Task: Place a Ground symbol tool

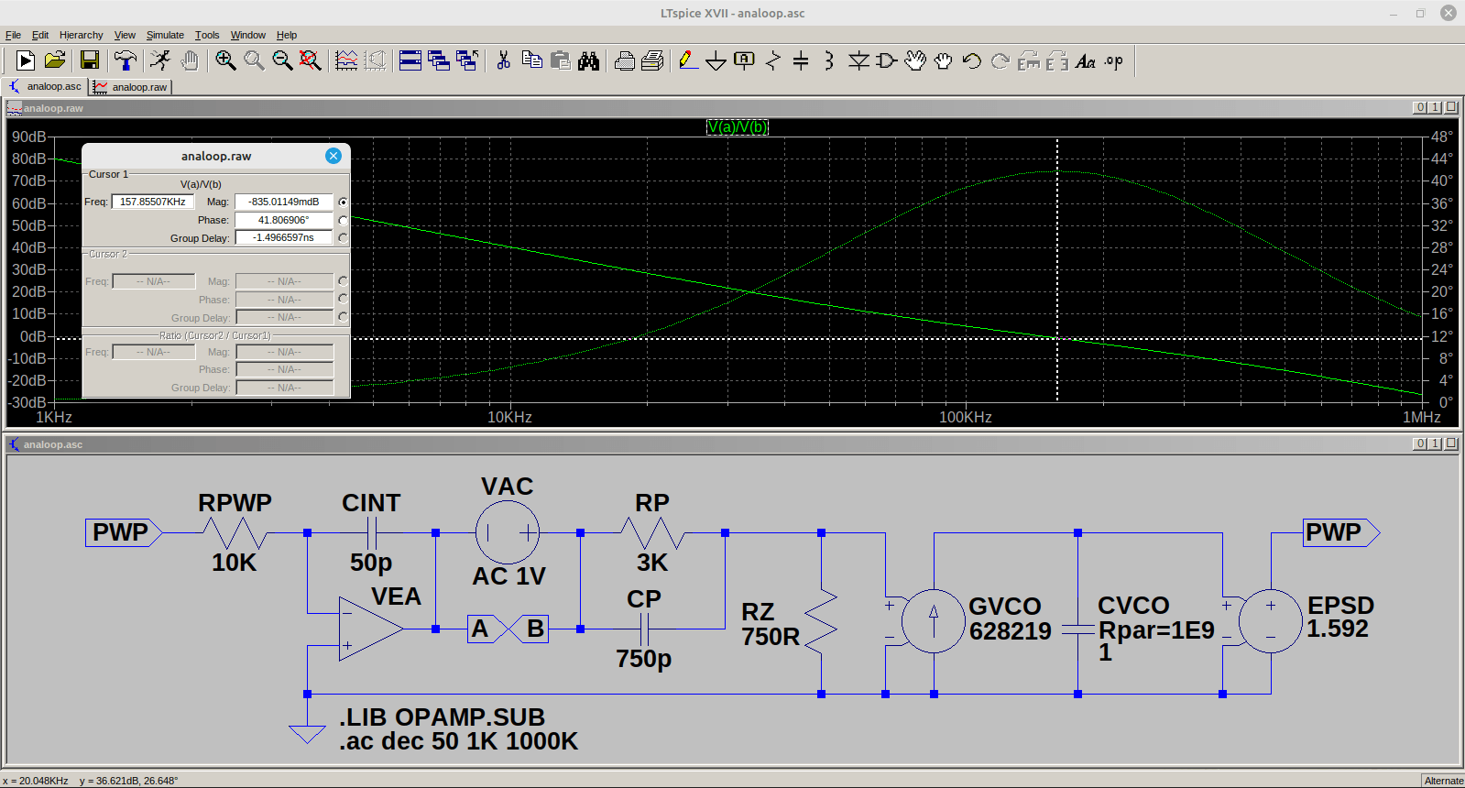Action: (716, 61)
